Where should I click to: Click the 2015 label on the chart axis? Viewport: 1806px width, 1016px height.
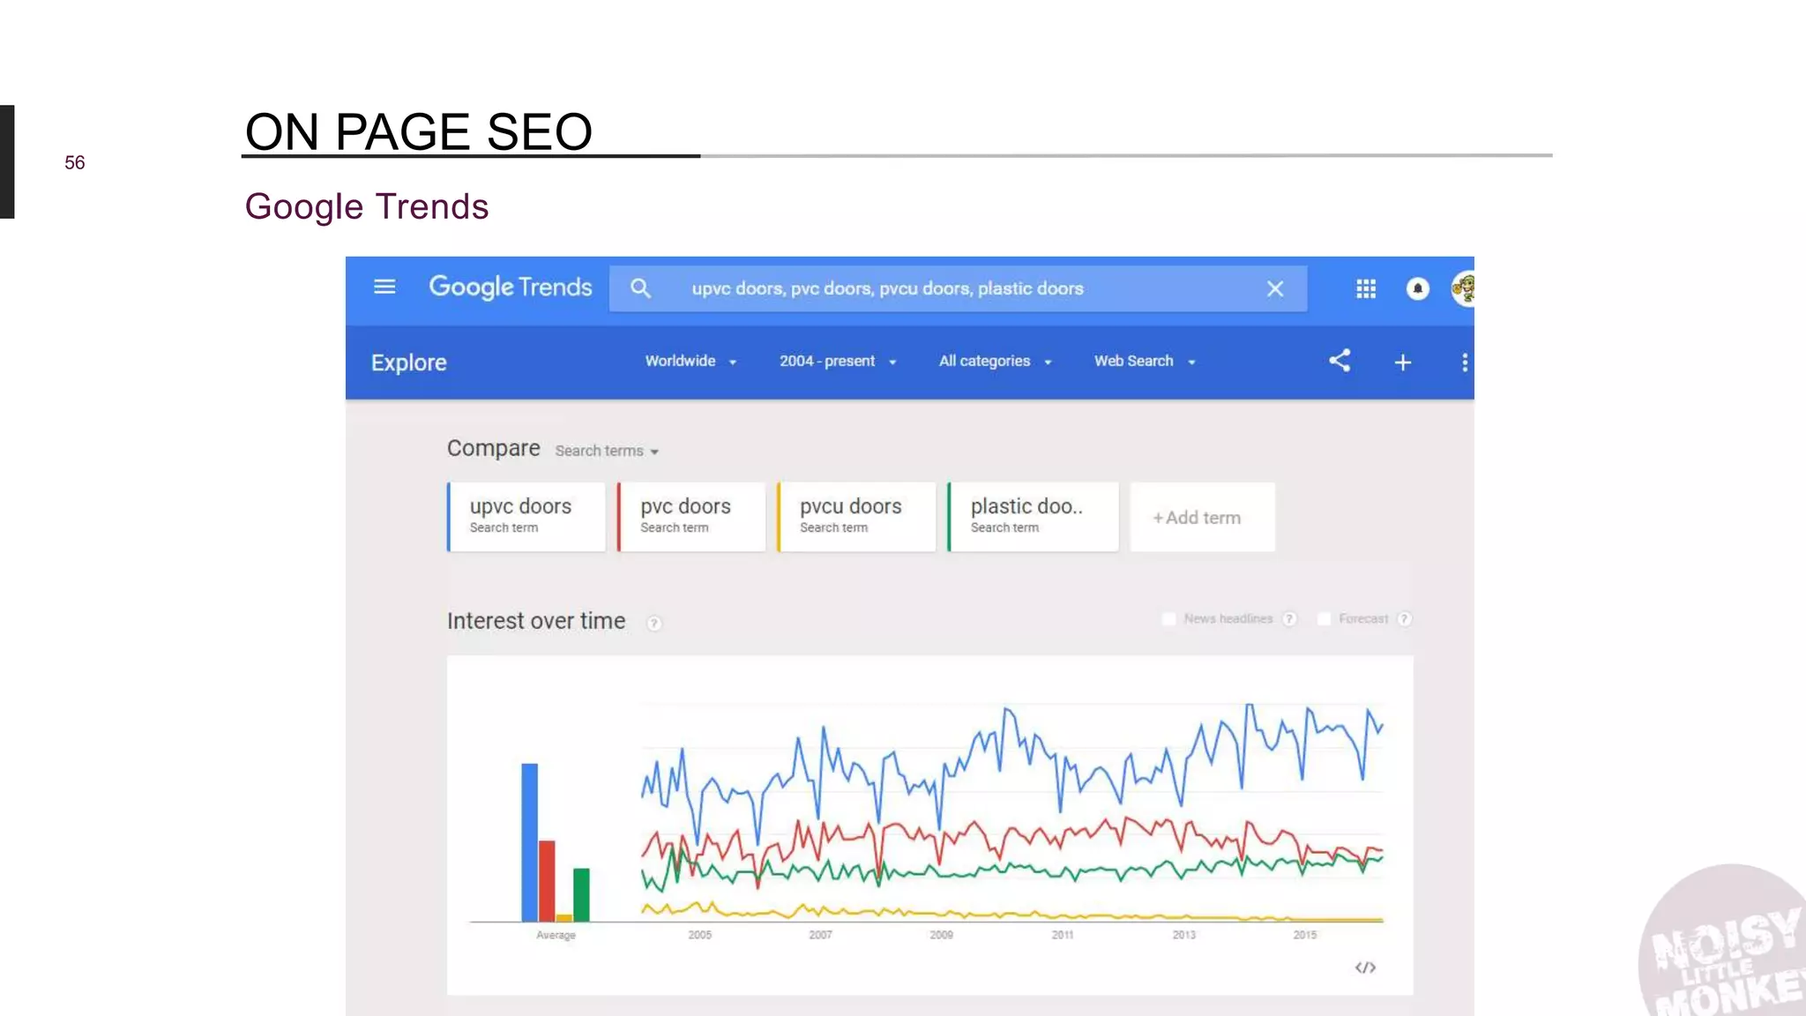[x=1305, y=935]
